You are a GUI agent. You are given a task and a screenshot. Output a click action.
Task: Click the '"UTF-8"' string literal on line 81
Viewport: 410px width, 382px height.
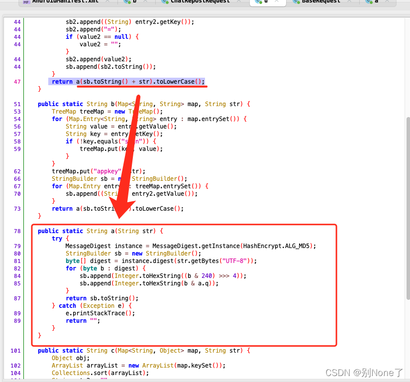click(x=234, y=261)
